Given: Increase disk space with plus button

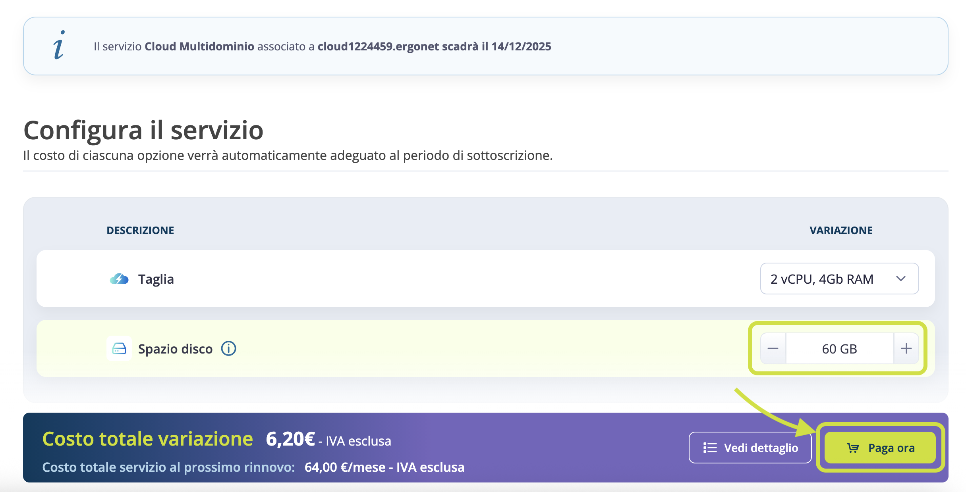Looking at the screenshot, I should [x=906, y=349].
